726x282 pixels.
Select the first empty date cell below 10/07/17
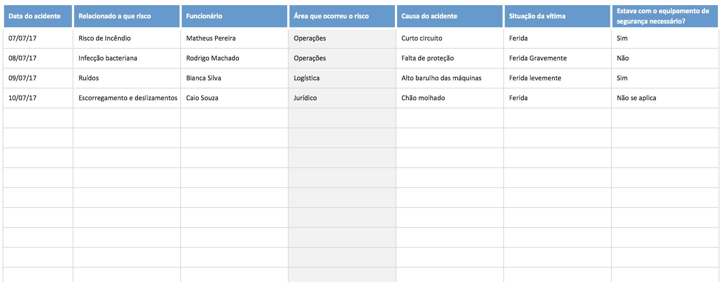(x=38, y=118)
